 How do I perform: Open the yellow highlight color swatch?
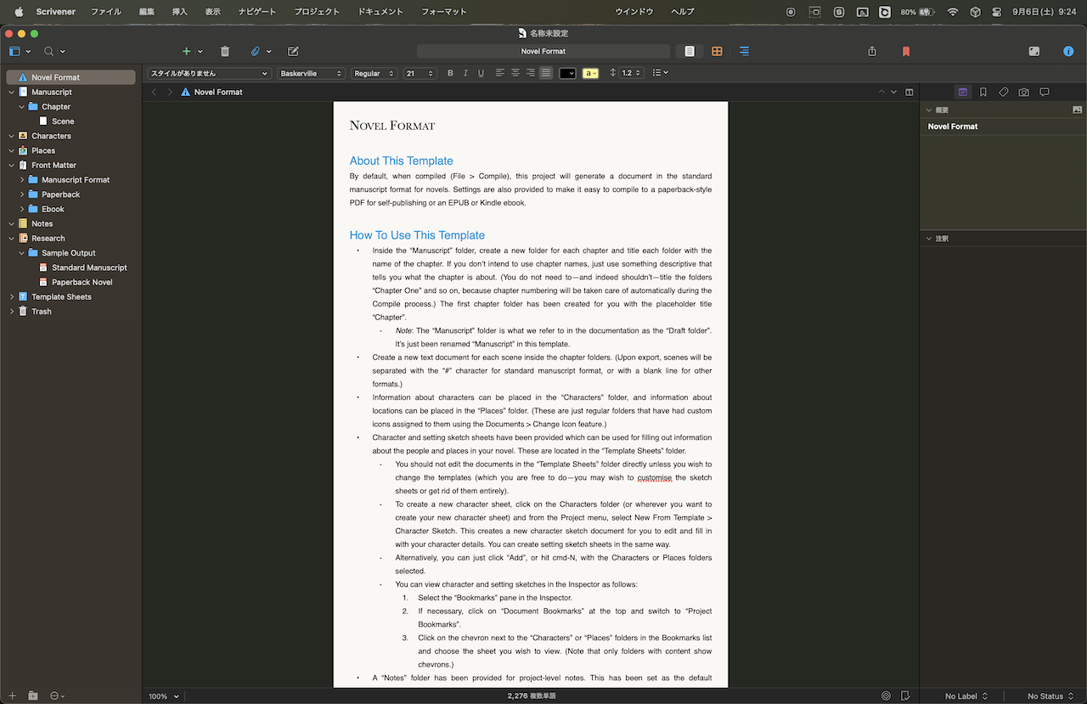pos(590,73)
